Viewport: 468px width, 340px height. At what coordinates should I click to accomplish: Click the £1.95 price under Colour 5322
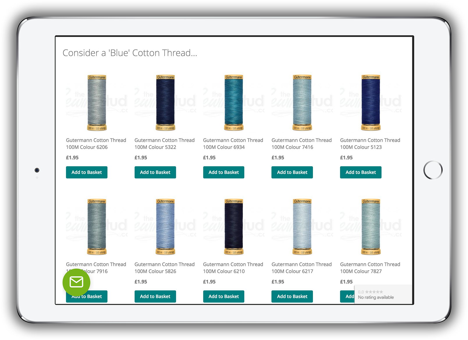141,158
